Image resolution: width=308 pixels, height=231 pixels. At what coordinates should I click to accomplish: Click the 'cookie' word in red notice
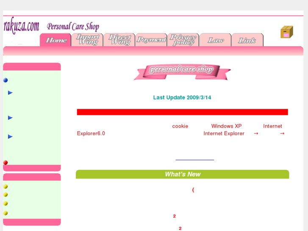click(x=180, y=126)
